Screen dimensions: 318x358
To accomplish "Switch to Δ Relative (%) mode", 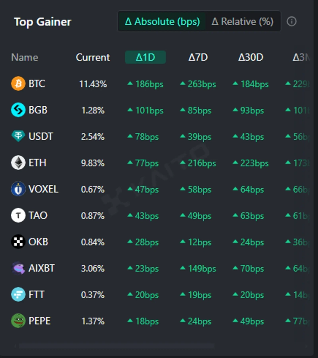I will pos(242,22).
